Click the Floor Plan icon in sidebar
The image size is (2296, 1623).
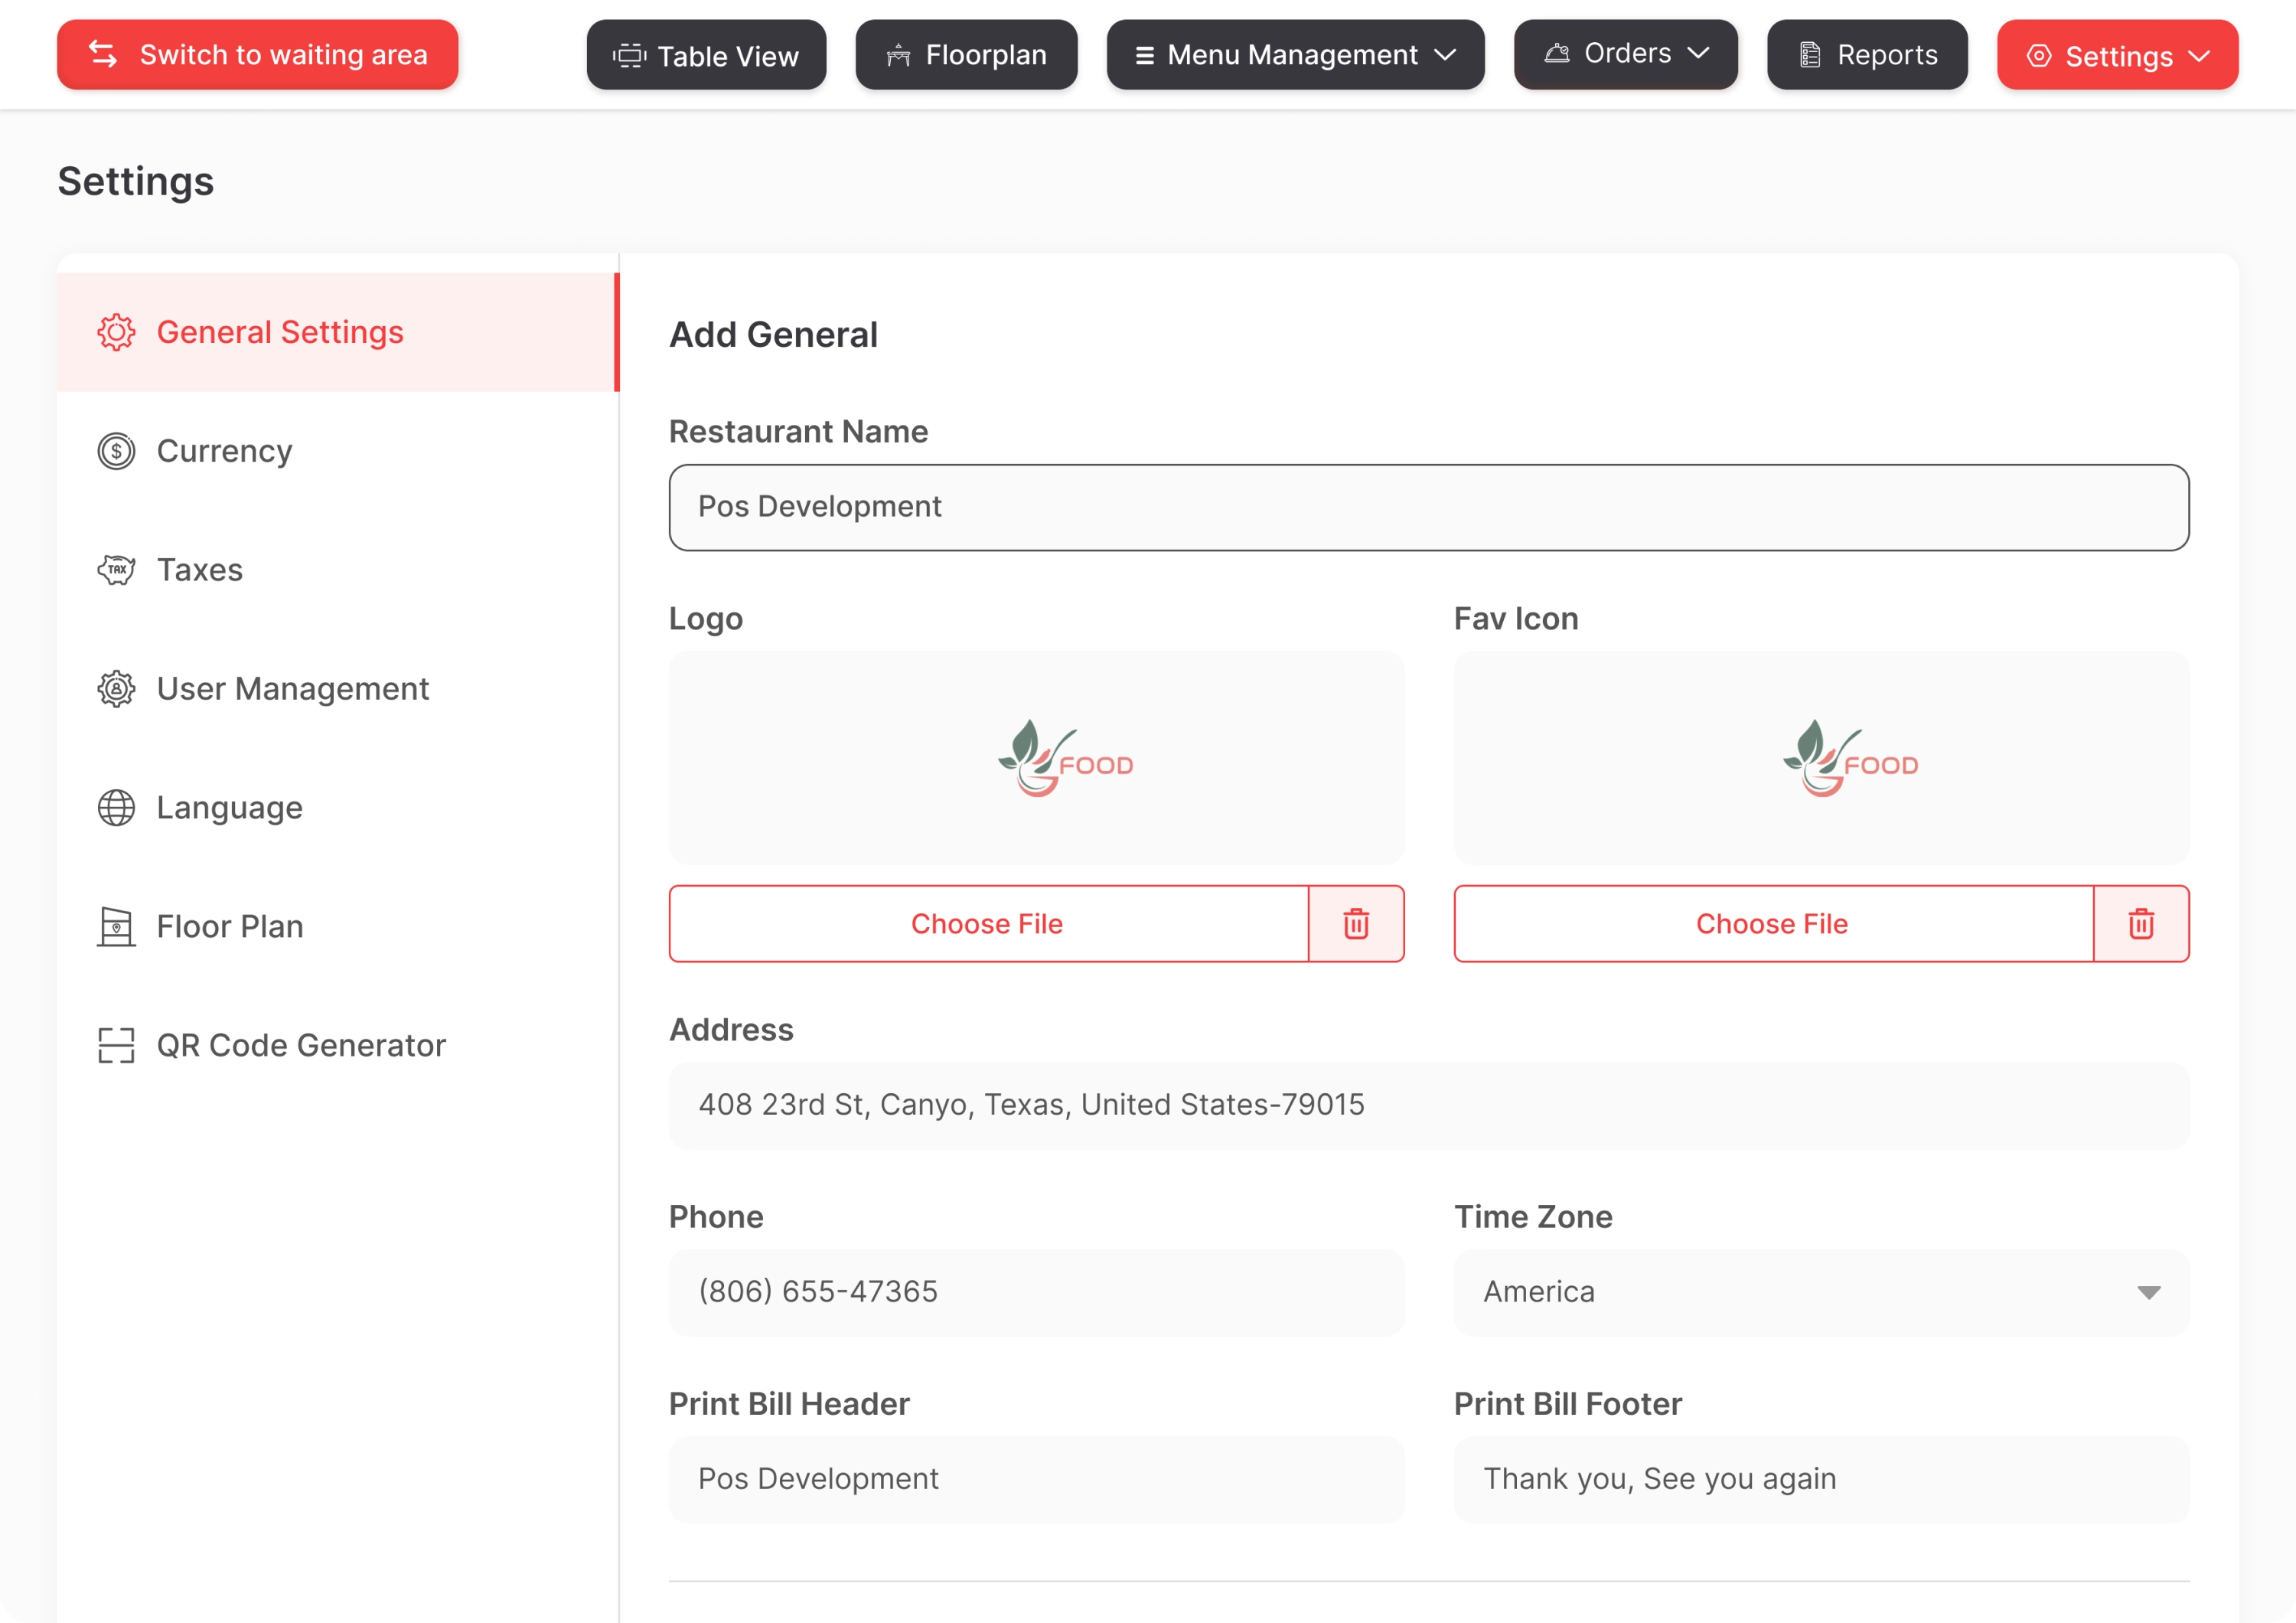coord(115,926)
